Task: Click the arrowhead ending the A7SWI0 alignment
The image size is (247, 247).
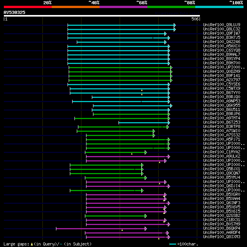Action: pyautogui.click(x=154, y=131)
